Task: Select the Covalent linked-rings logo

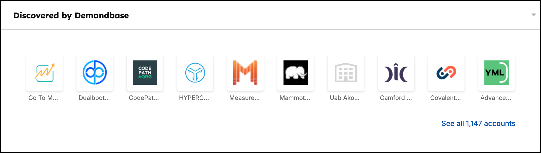Action: pos(446,72)
